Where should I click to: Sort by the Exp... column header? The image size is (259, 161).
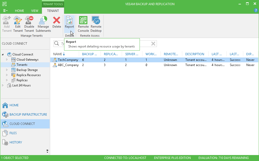click(250, 54)
